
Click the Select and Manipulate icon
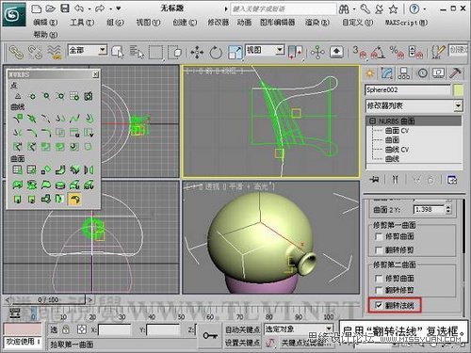coord(317,52)
